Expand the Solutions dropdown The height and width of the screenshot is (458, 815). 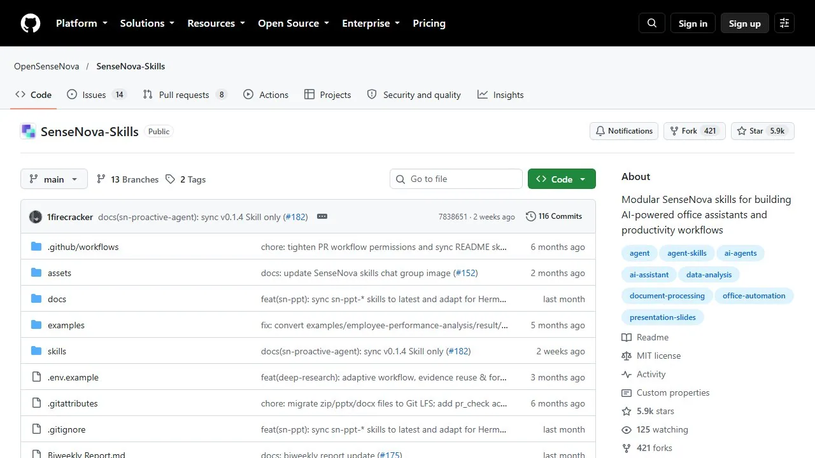click(147, 24)
